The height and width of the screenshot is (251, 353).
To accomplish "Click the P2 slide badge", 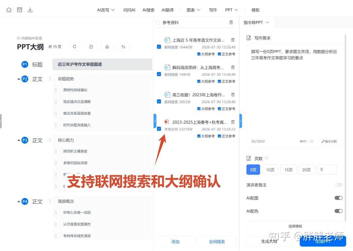I will (25, 79).
